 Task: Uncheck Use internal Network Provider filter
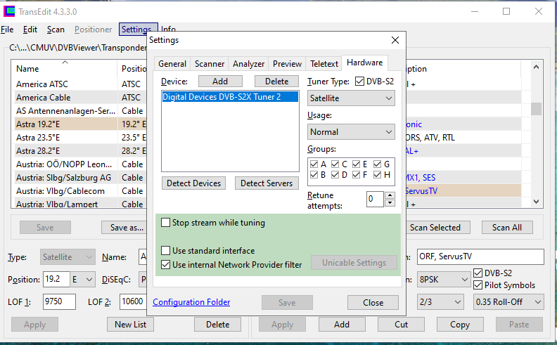point(166,265)
